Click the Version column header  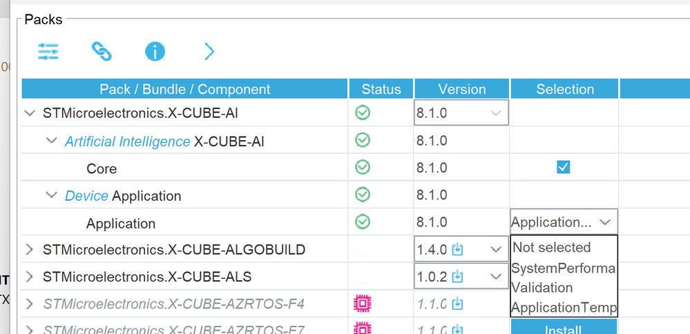click(x=461, y=89)
